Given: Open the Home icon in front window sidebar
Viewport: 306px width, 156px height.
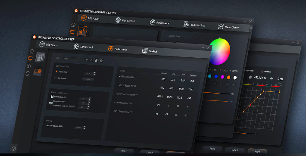Looking at the screenshot, I should pos(31,51).
